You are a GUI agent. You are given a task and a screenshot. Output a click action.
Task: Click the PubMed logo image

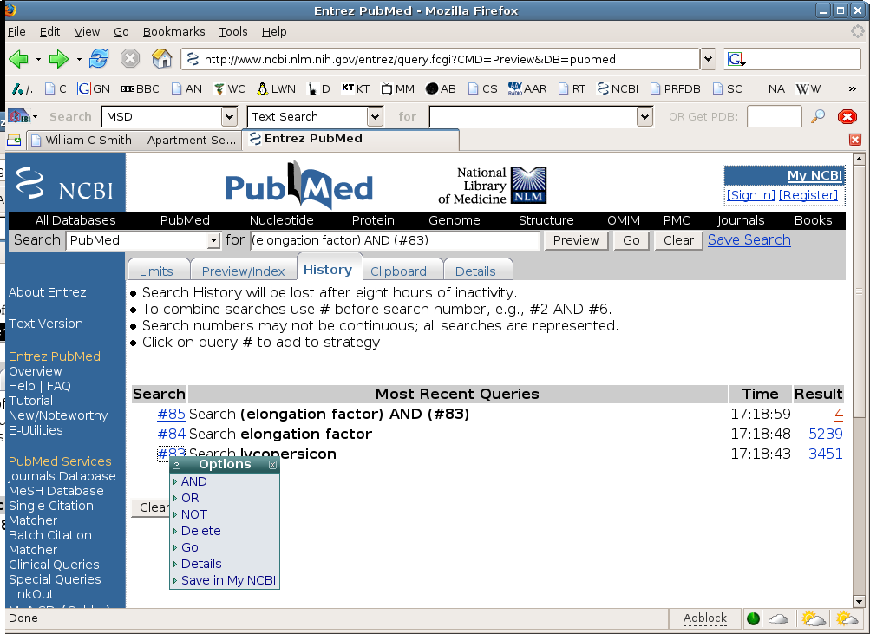coord(299,186)
